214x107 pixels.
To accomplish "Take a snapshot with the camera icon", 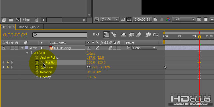I will coord(155,19).
